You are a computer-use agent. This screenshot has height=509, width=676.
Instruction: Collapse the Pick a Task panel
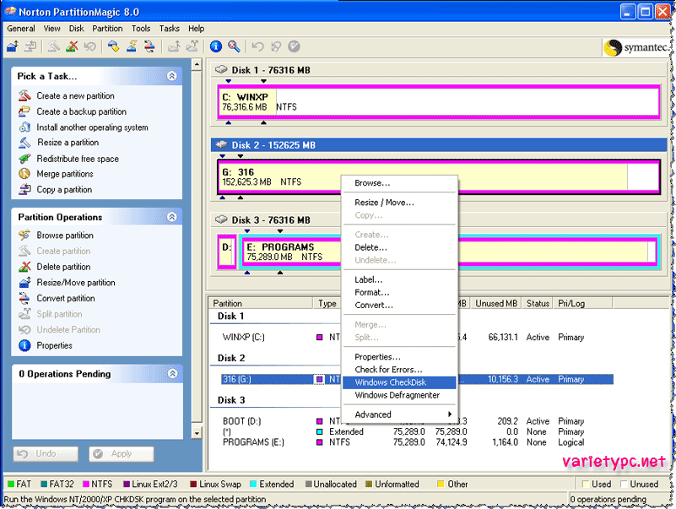coord(171,76)
